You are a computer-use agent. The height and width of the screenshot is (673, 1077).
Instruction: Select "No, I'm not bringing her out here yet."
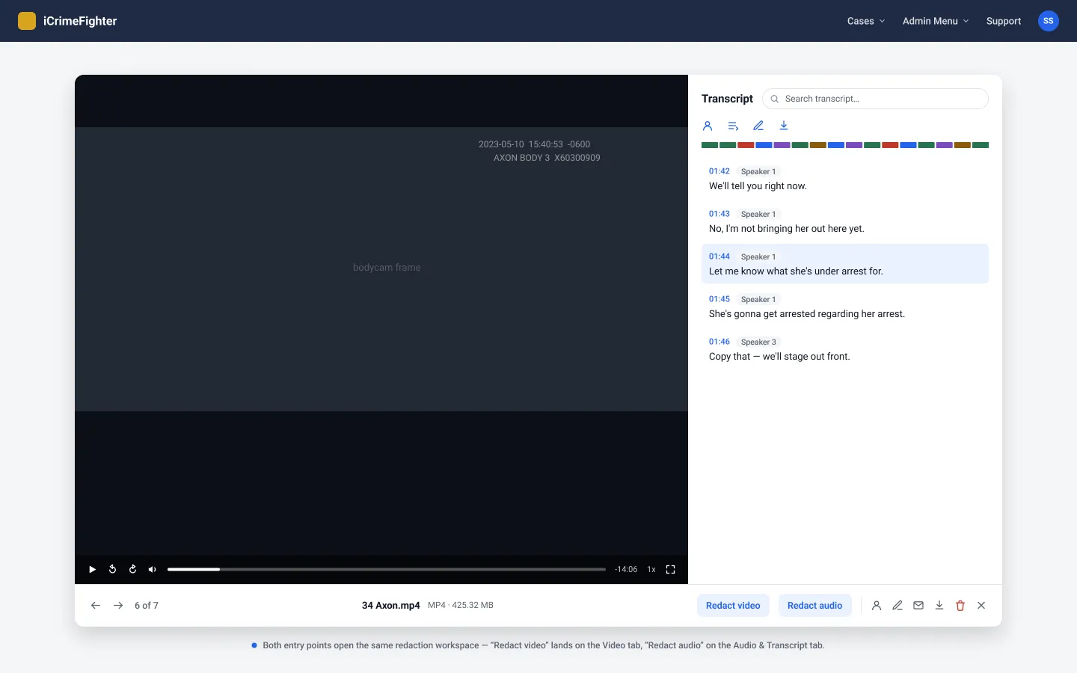(787, 229)
